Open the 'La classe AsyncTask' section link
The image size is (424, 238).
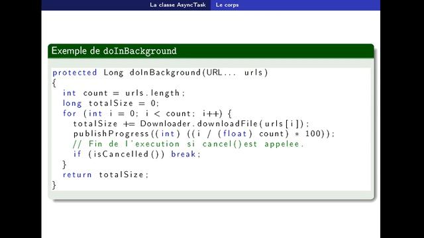[x=178, y=5]
